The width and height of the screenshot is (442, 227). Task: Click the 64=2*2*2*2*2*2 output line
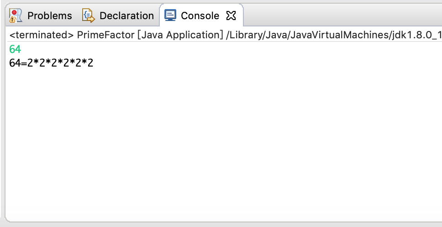tap(51, 63)
